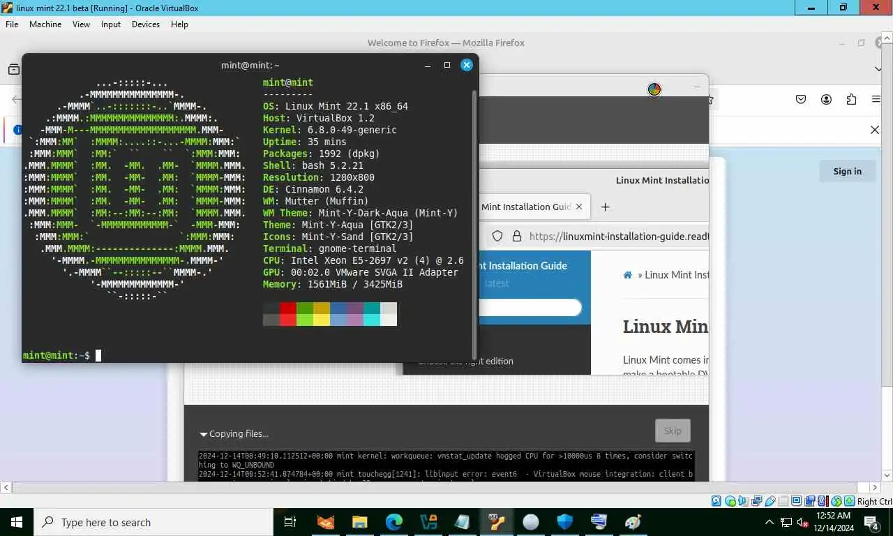893x536 pixels.
Task: Open Firefox extensions puzzle icon
Action: tap(851, 99)
